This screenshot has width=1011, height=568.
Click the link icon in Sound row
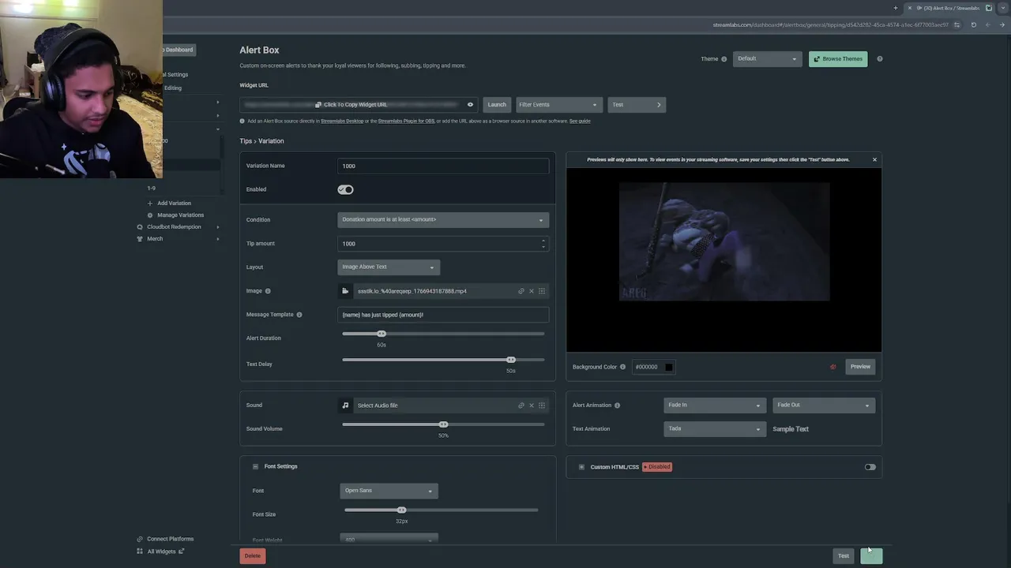coord(521,405)
